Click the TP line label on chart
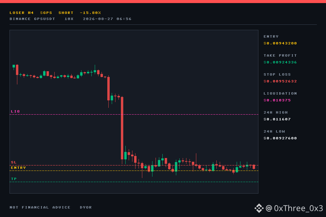326x217 pixels. [14, 179]
